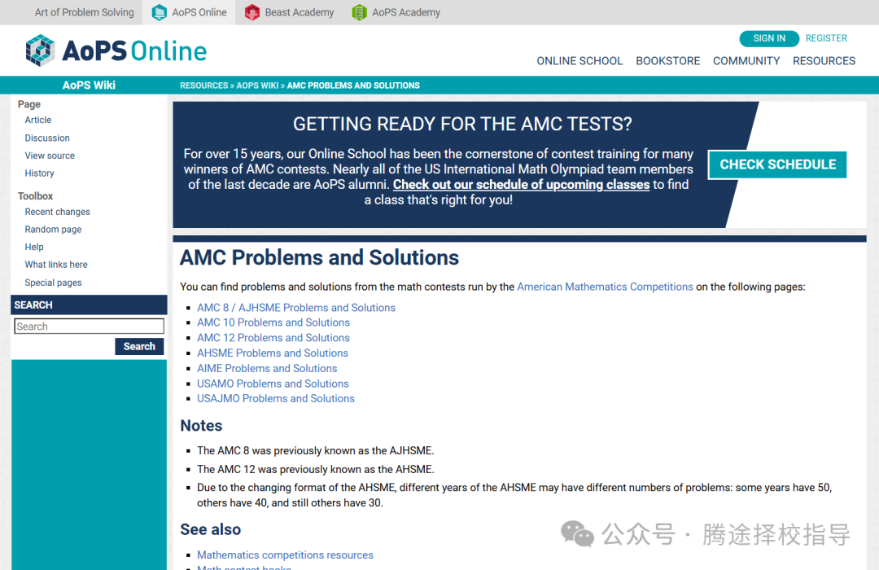Screen dimensions: 879x570
Task: Go to a Random page
Action: 53,229
